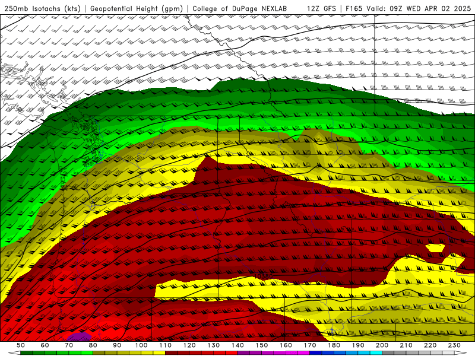Select legend value "140"

click(x=238, y=345)
